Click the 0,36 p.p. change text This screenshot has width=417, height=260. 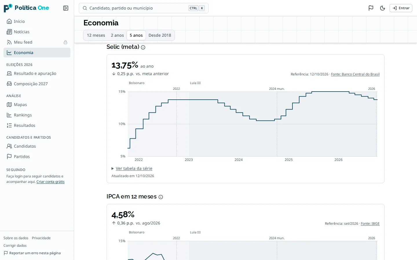tap(125, 223)
